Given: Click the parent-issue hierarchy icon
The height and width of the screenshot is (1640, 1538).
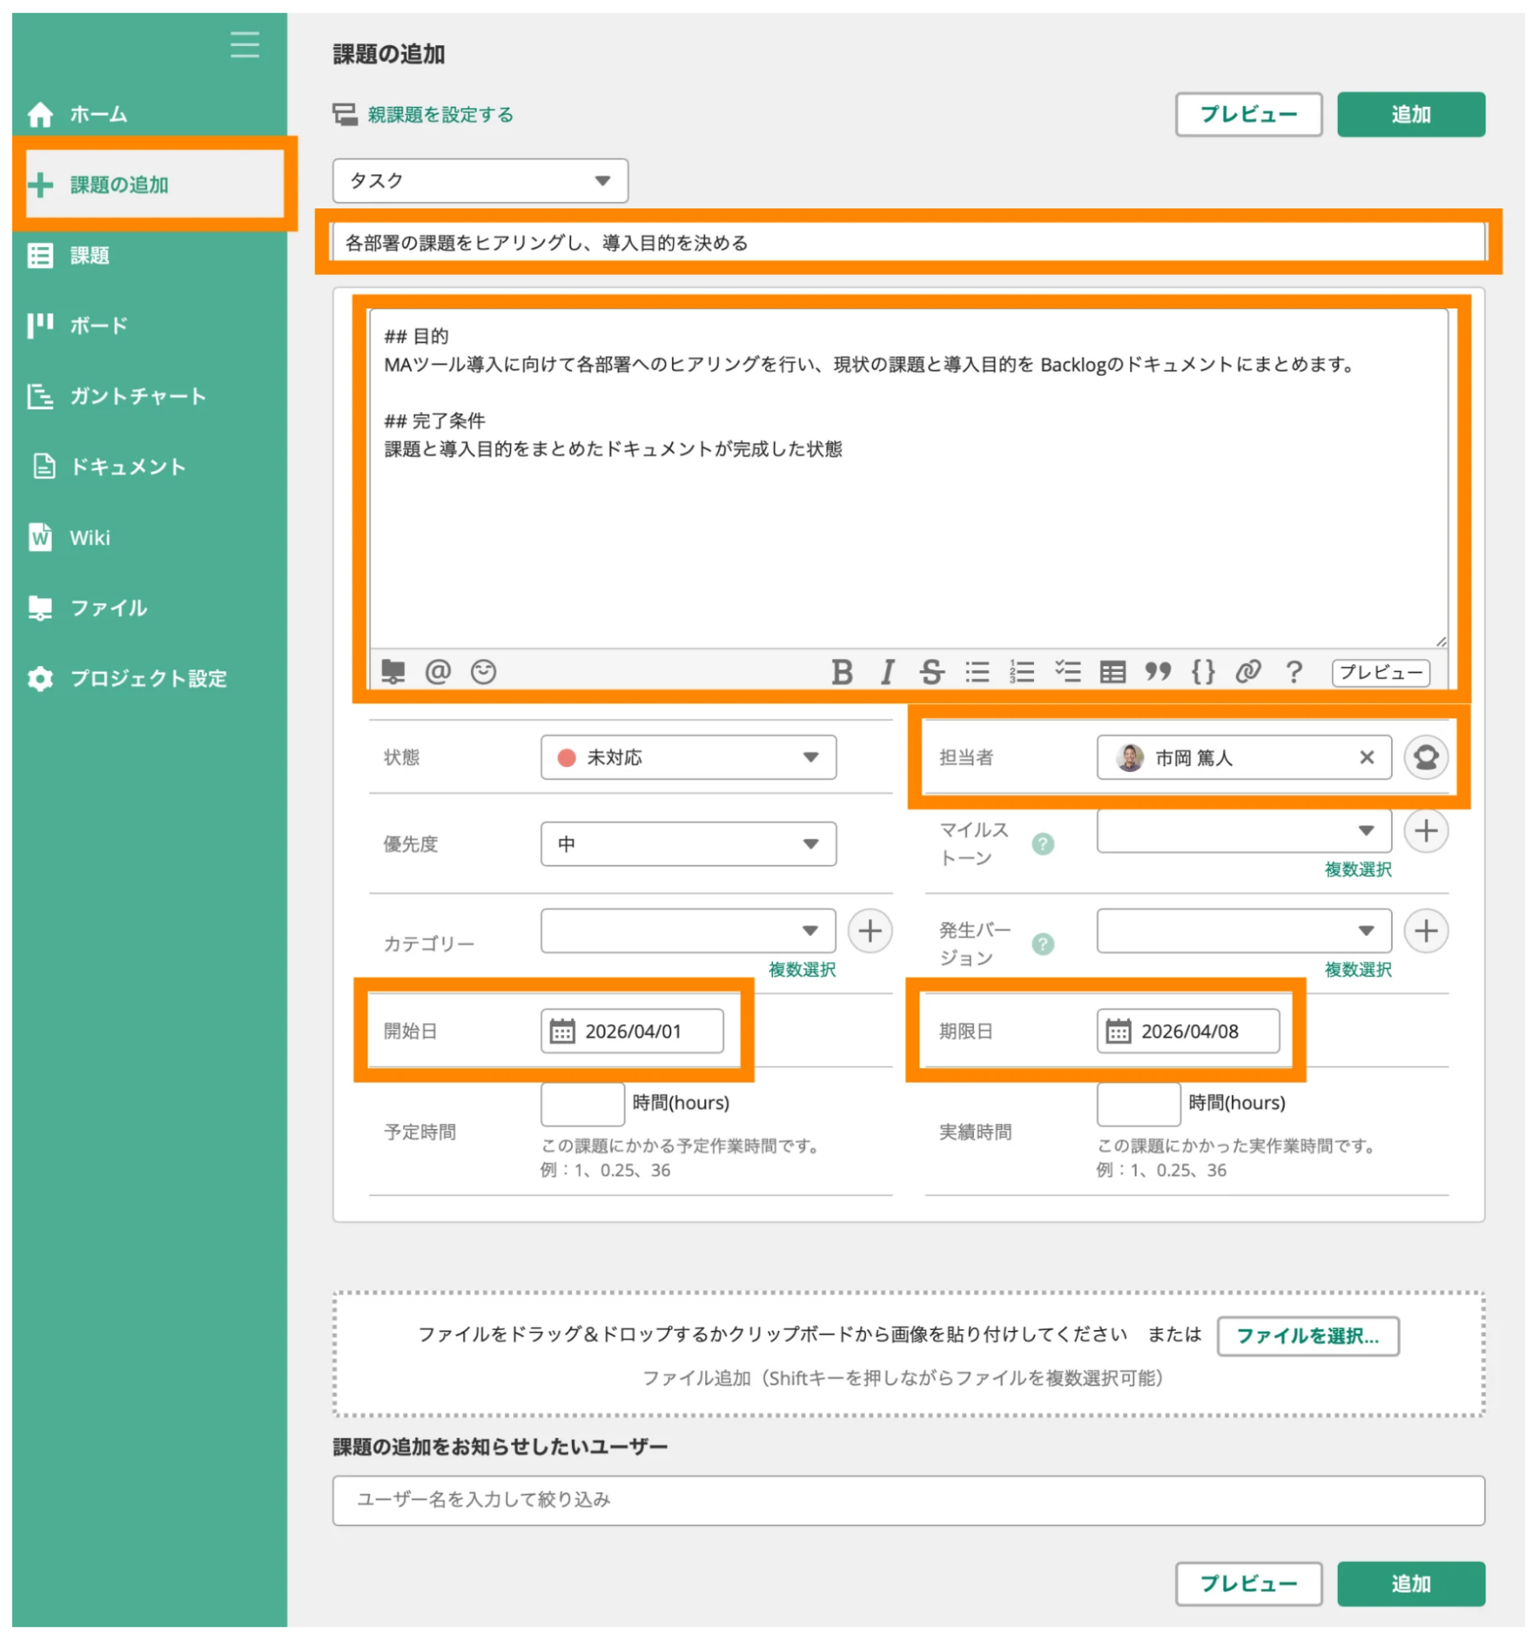Looking at the screenshot, I should point(345,115).
